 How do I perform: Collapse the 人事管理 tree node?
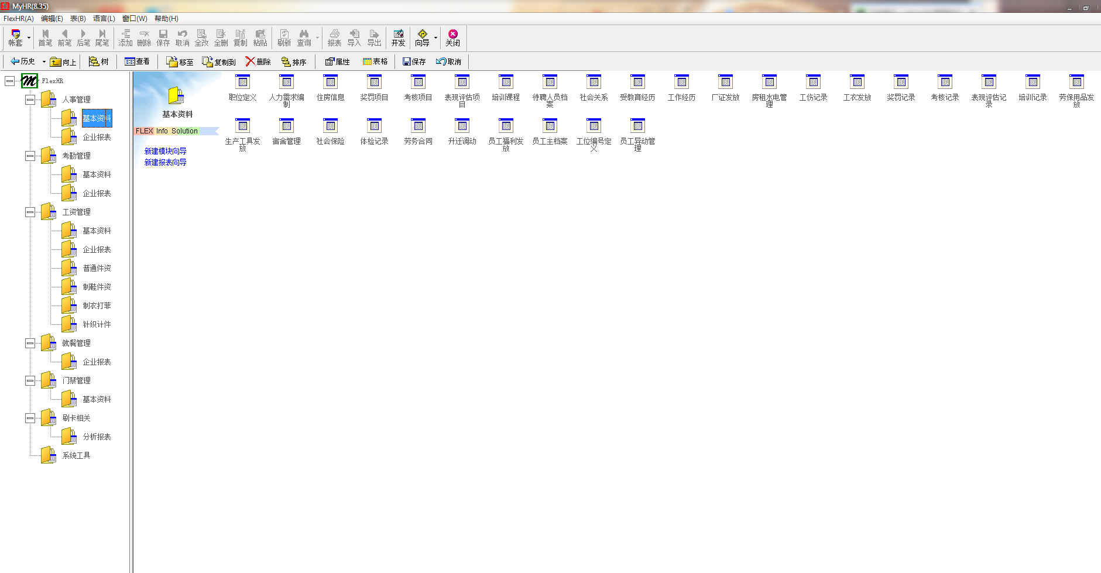pyautogui.click(x=30, y=99)
